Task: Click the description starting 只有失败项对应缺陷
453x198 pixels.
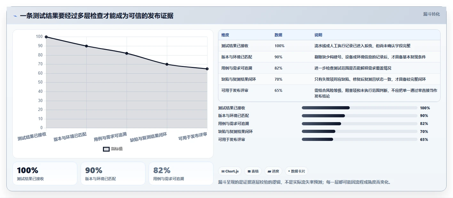Action: coord(370,79)
